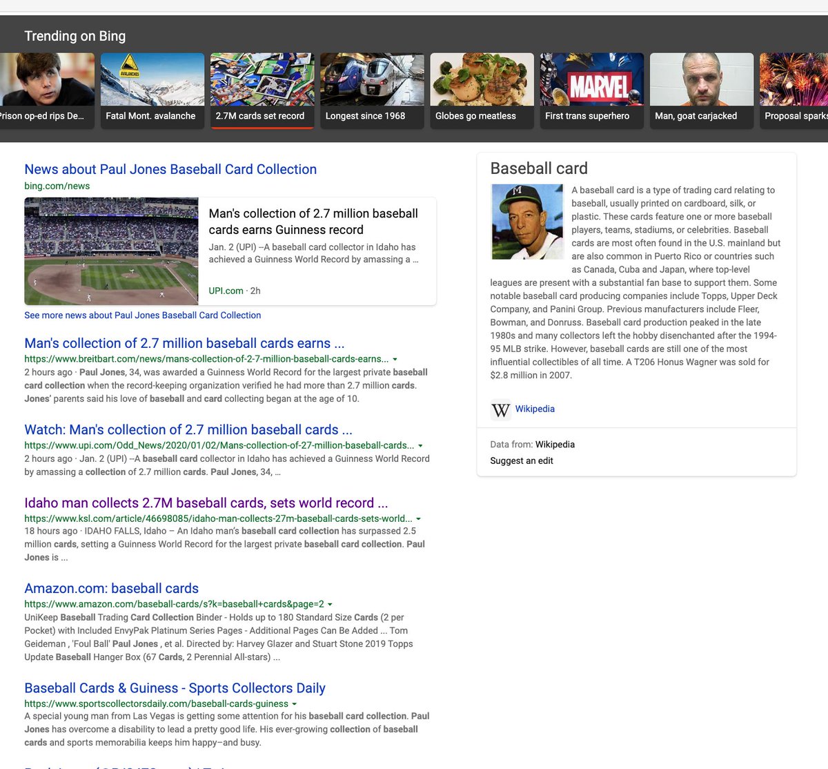Open trending card 'Longest since 1968'

click(372, 90)
